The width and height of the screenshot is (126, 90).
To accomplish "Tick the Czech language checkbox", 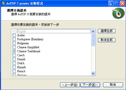I will (14, 55).
